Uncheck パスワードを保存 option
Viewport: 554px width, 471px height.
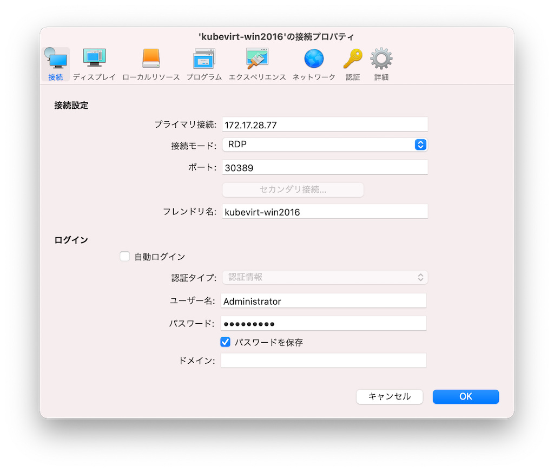point(226,342)
